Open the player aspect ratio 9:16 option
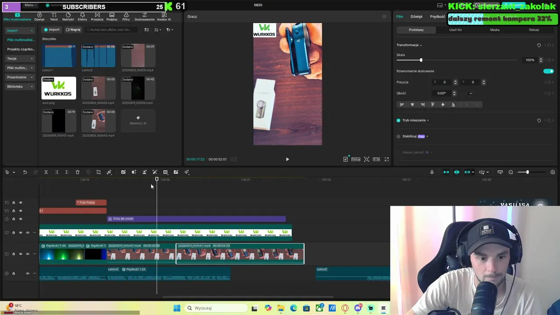The image size is (560, 315). (376, 159)
